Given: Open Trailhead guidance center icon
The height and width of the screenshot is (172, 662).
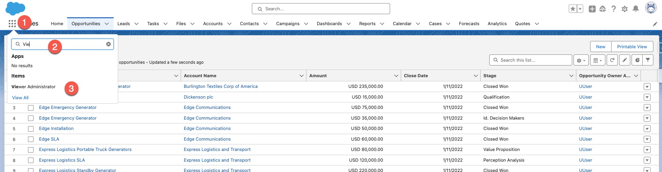Looking at the screenshot, I should click(603, 9).
